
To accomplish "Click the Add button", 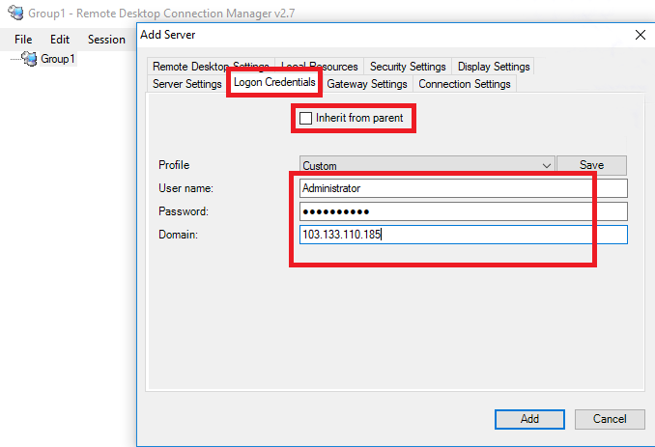I will click(529, 419).
